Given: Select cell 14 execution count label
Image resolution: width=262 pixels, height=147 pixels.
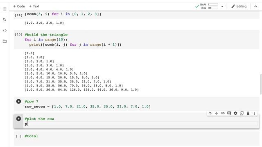Looking at the screenshot, I should pos(18,15).
